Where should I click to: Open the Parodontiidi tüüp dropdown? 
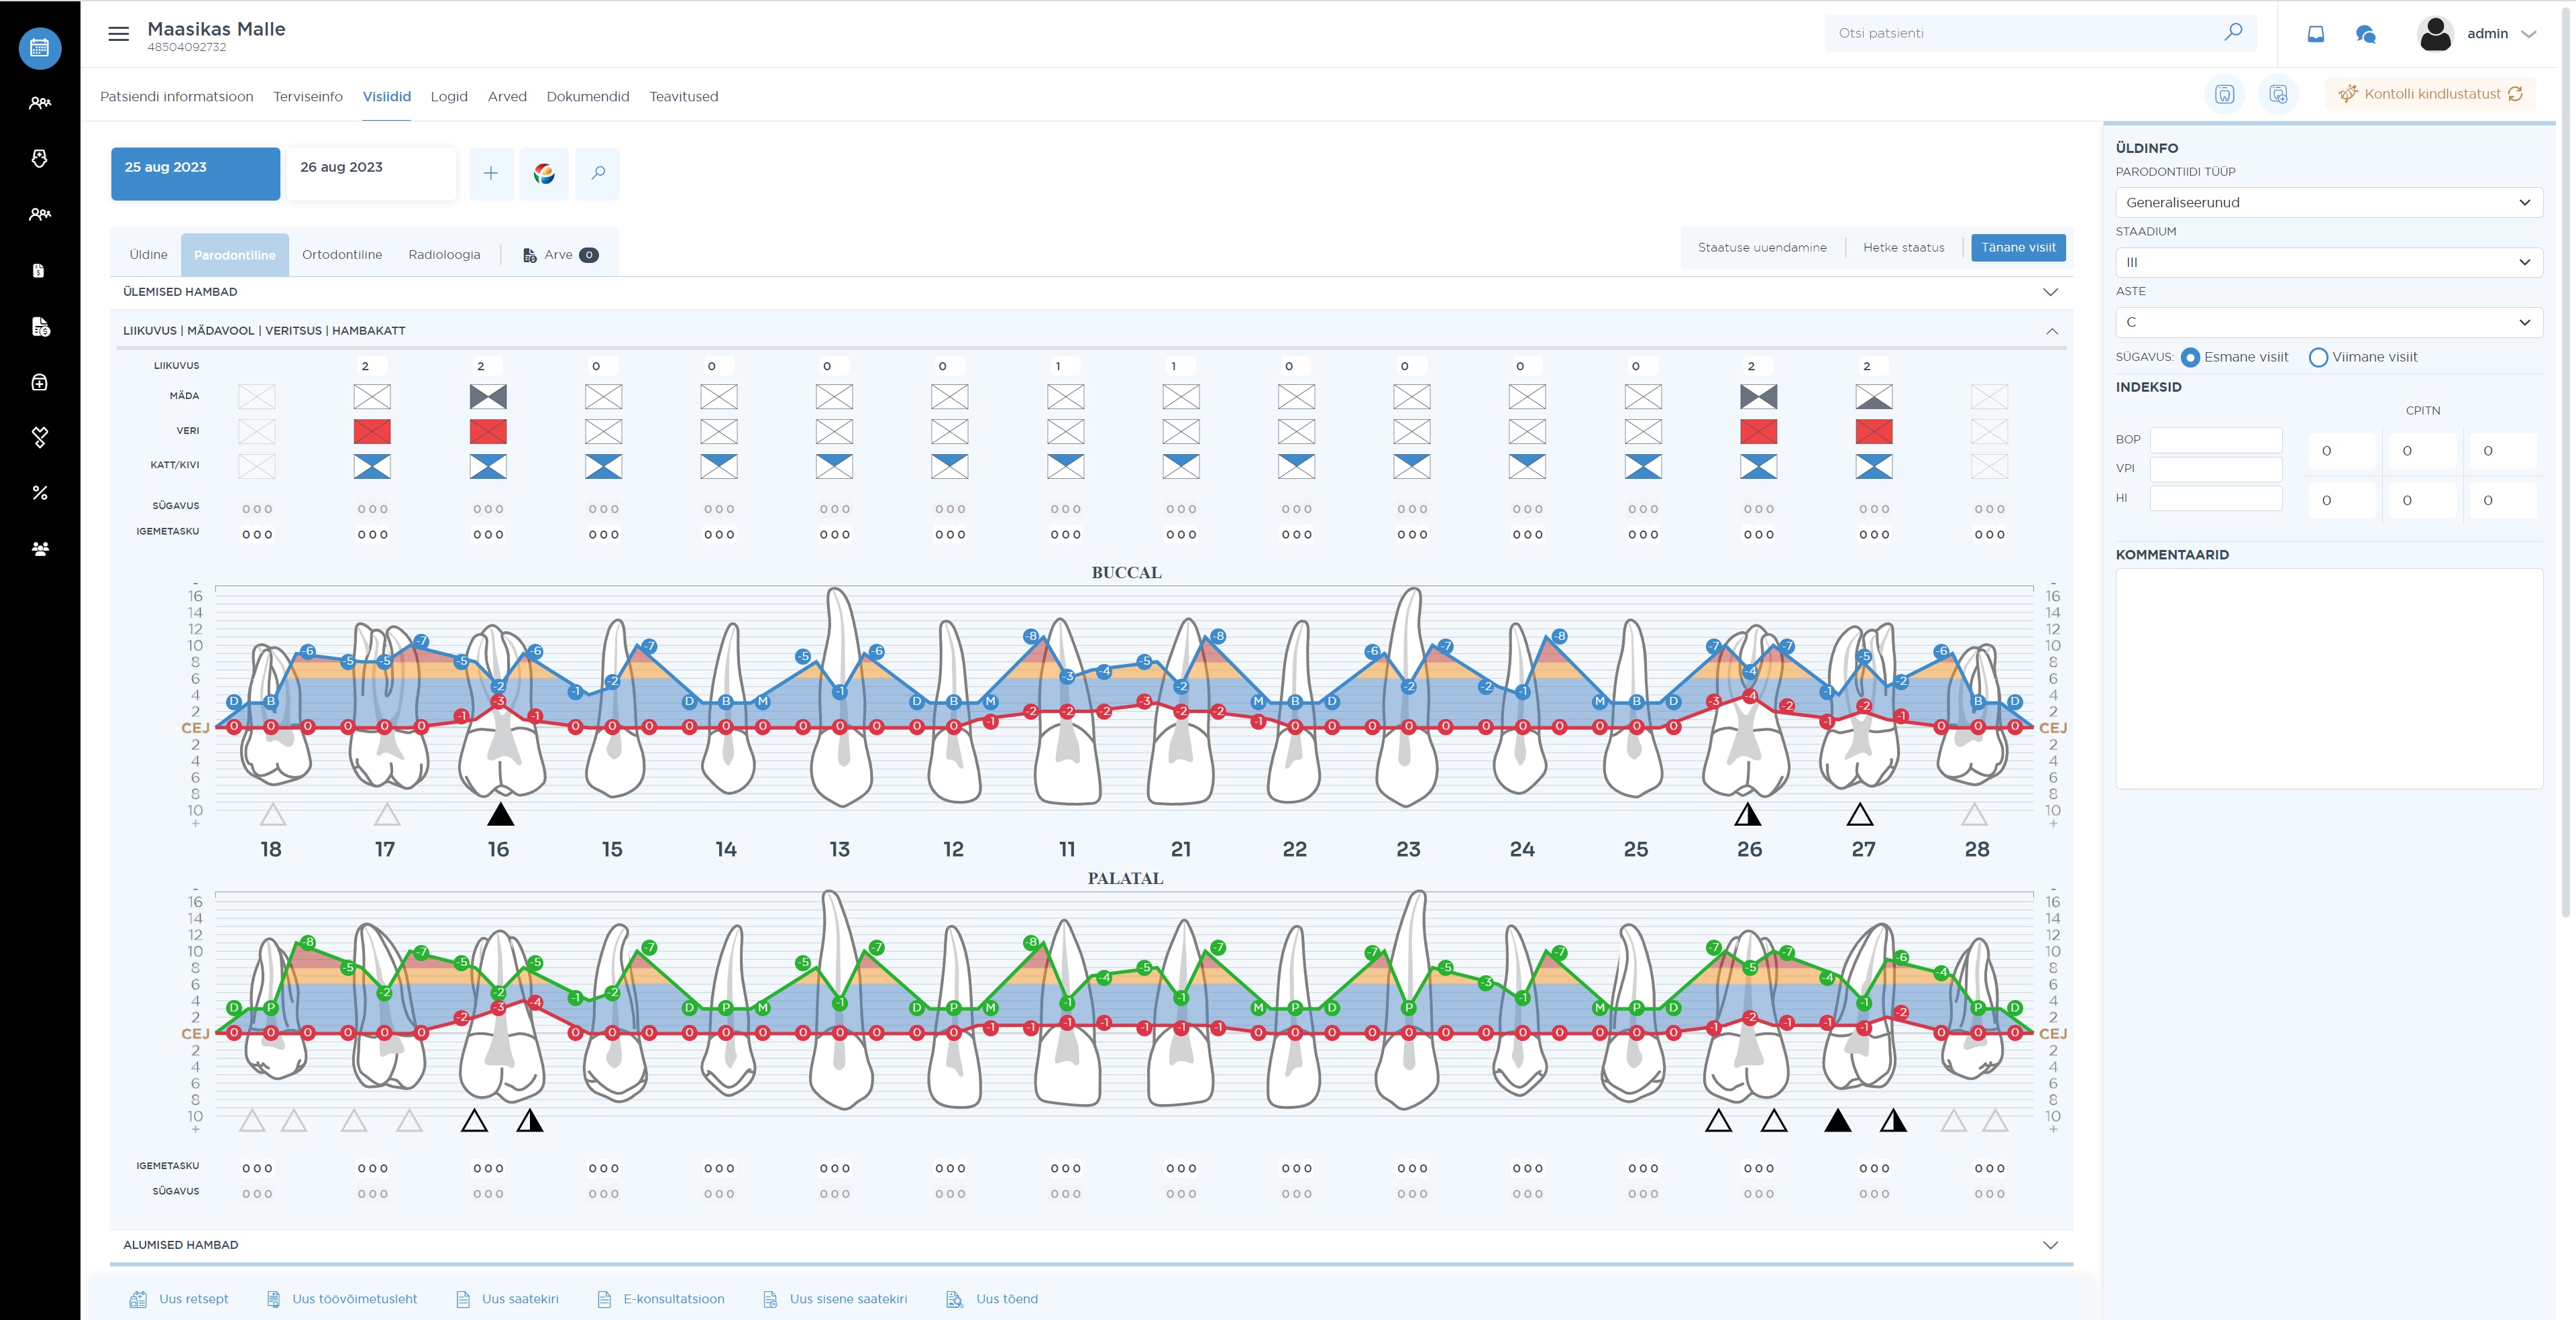pyautogui.click(x=2328, y=202)
